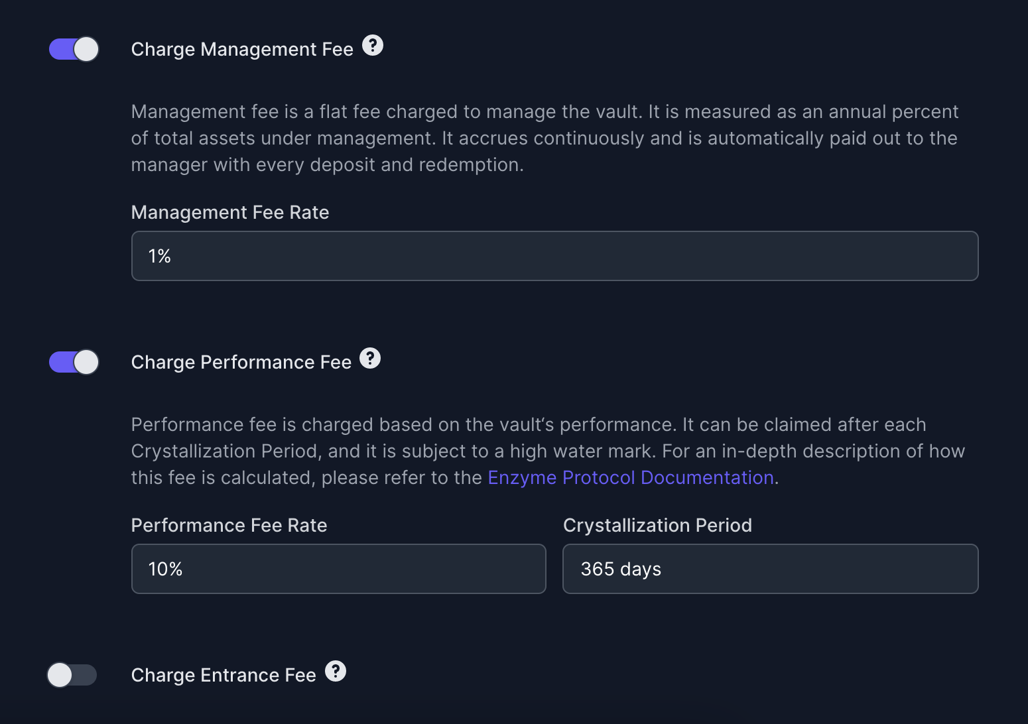This screenshot has height=724, width=1028.
Task: Focus the Management Fee Rate field
Action: pos(554,256)
